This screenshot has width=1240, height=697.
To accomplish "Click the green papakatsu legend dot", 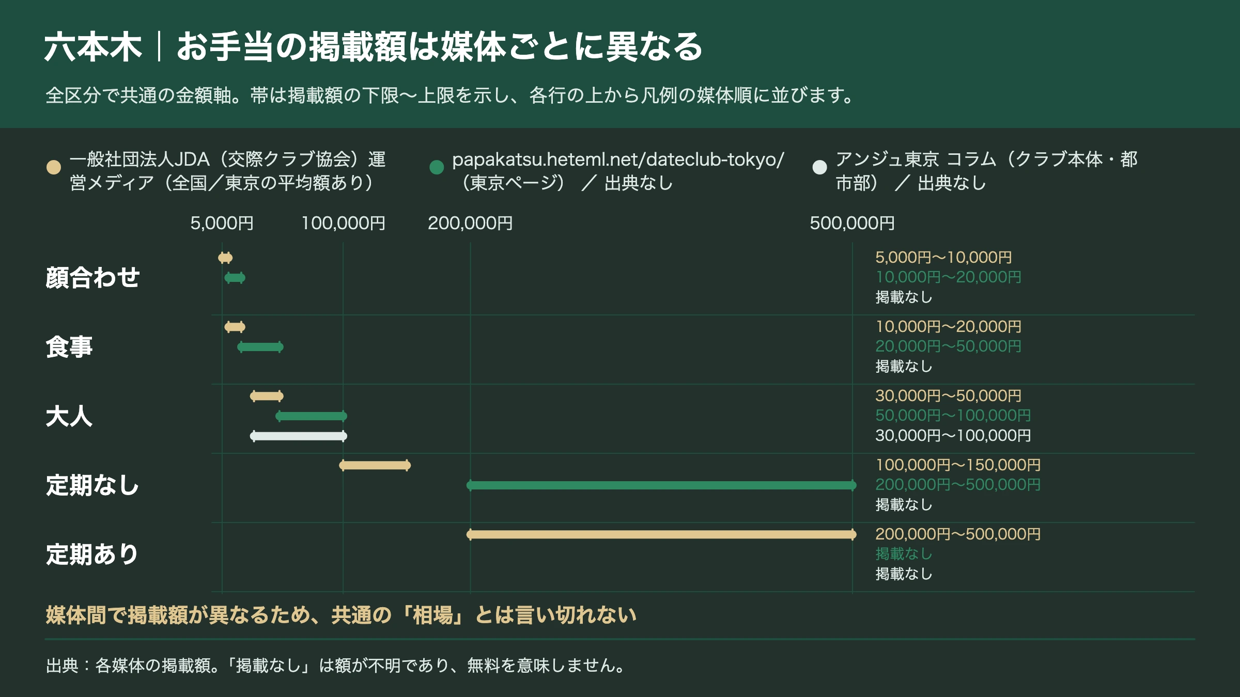I will pyautogui.click(x=437, y=167).
